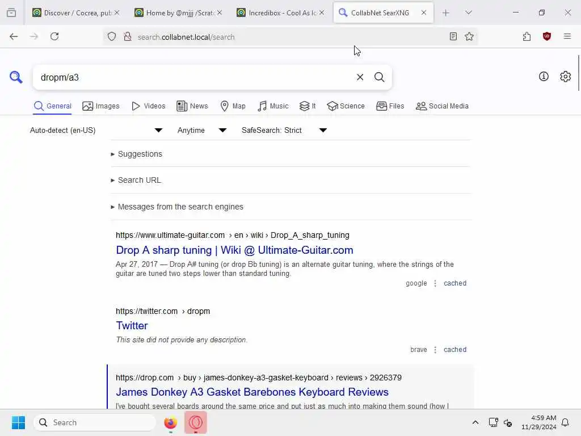Click the taskbar muted volume icon
Screen dimensions: 581x436
click(x=508, y=422)
